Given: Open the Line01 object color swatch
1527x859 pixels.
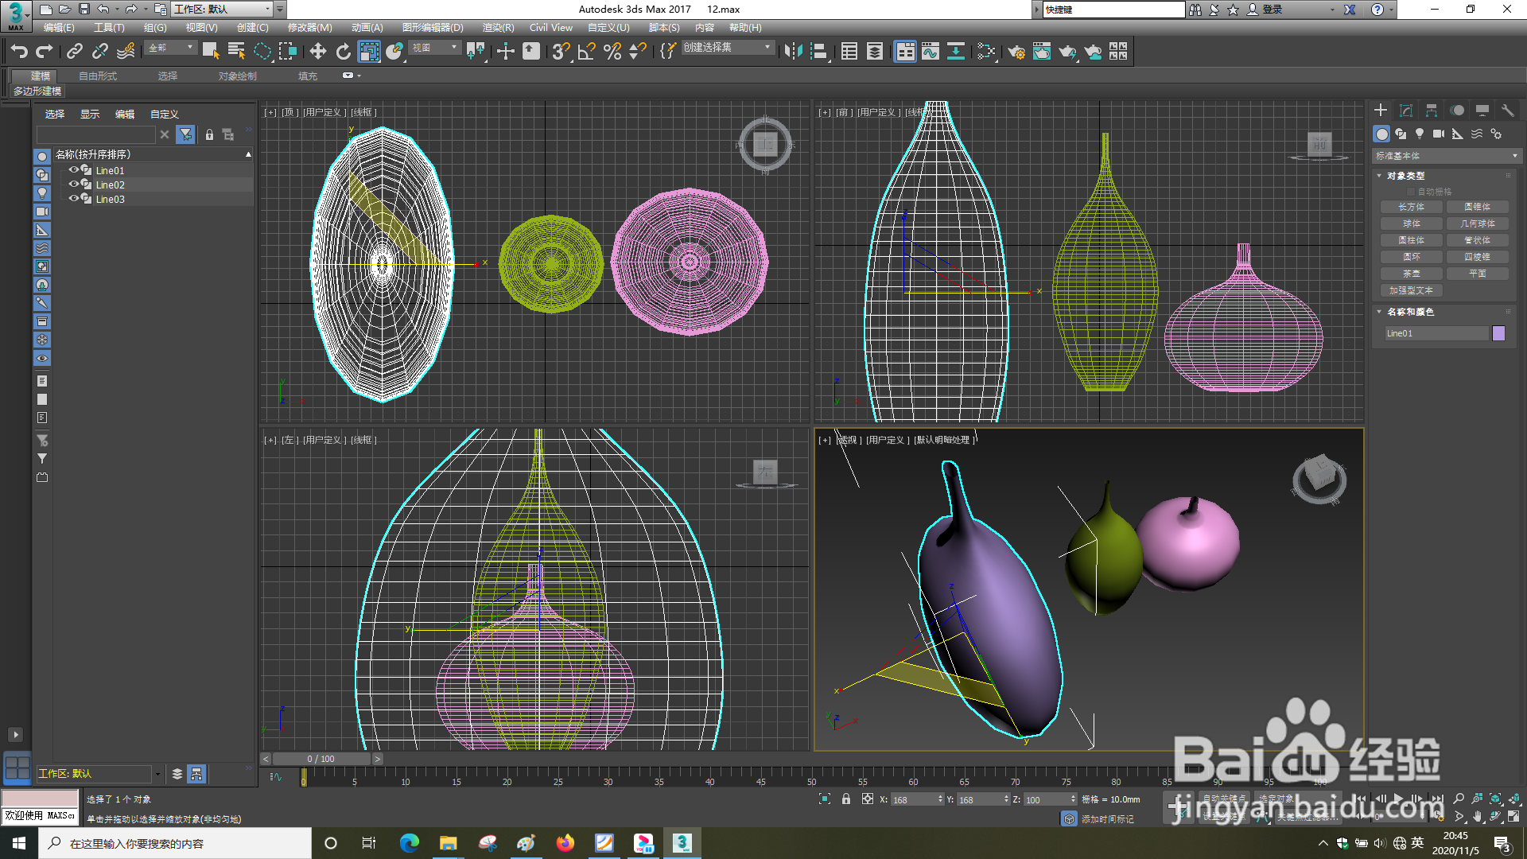Looking at the screenshot, I should [1498, 333].
